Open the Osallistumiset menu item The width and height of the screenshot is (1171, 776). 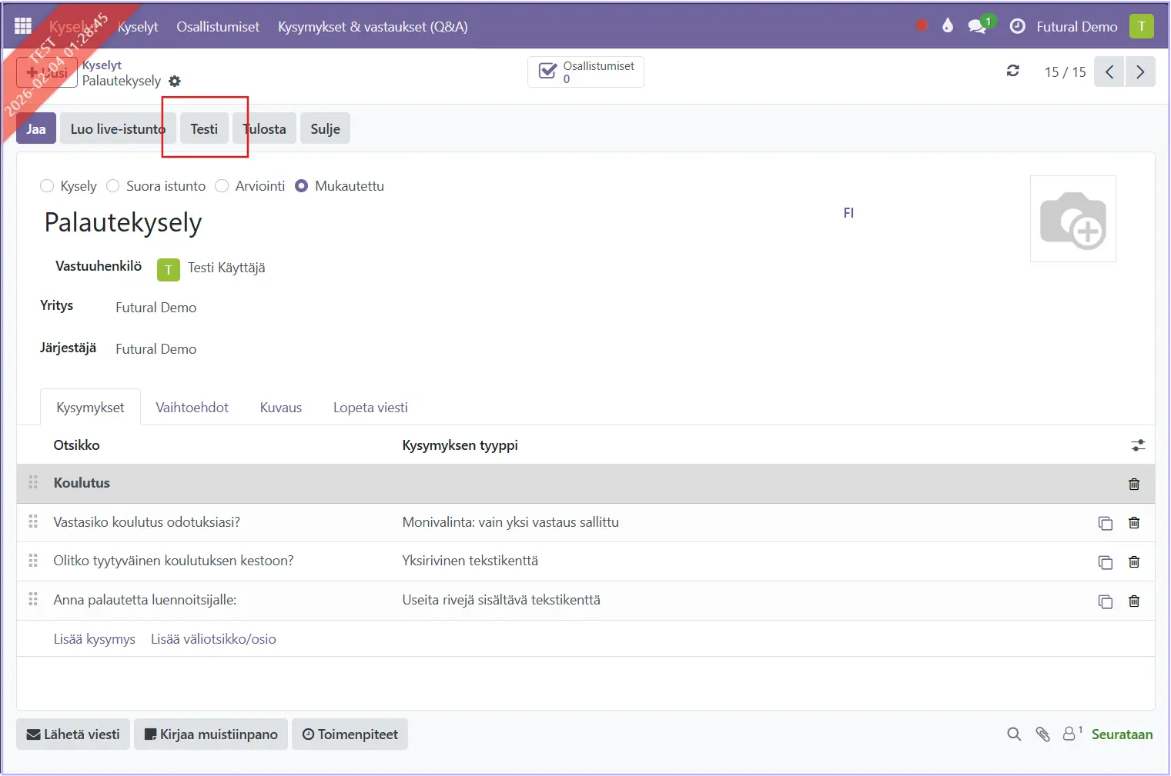click(218, 26)
